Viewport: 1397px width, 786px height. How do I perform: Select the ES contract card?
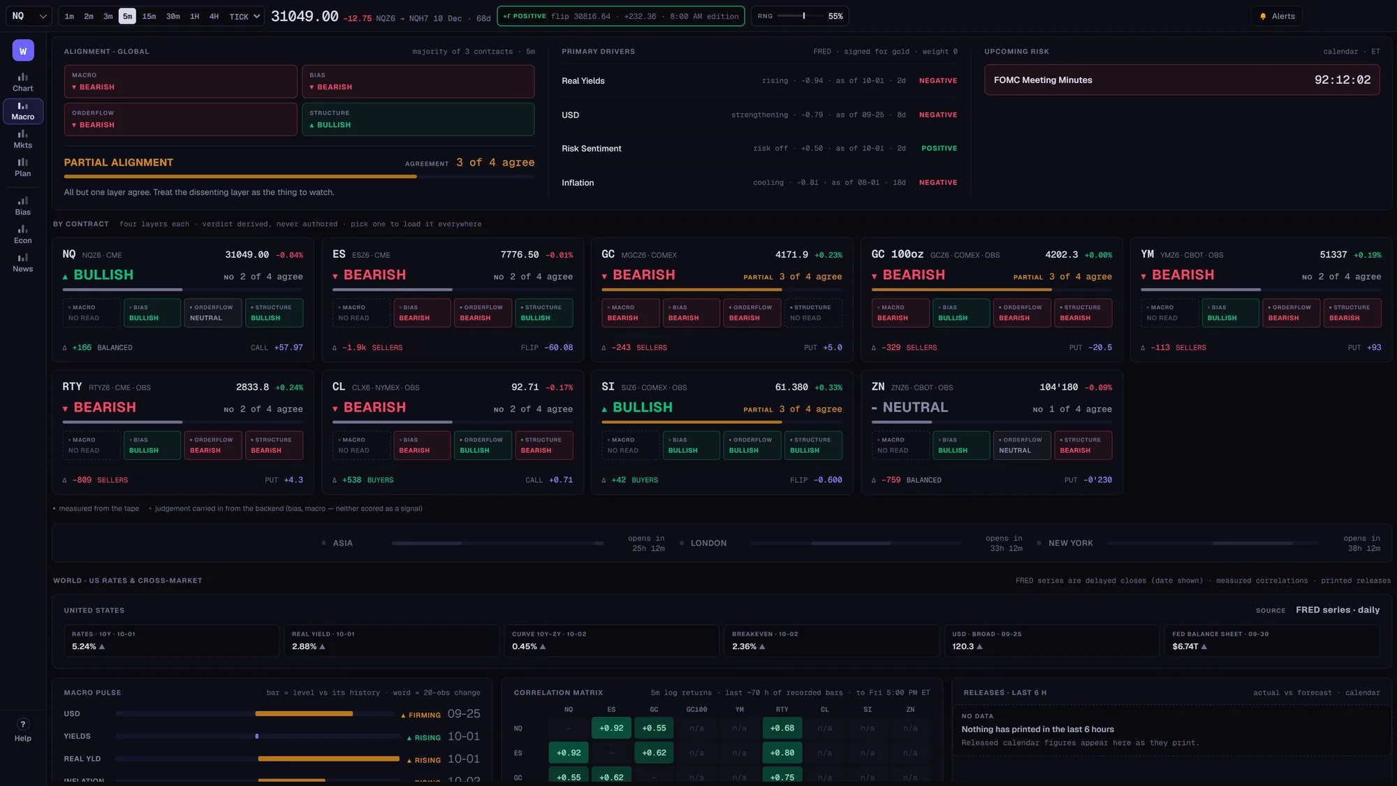pos(453,300)
